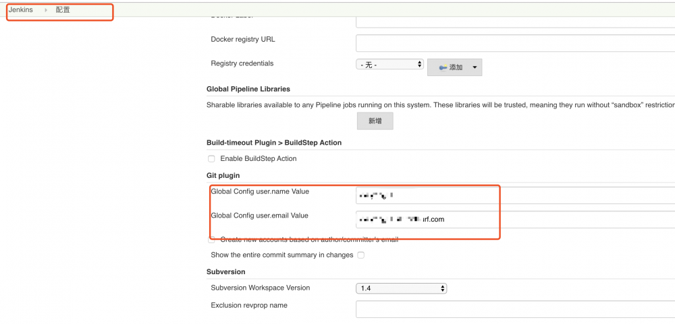Click the Global Pipeline Libraries heading
675x324 pixels.
(248, 89)
